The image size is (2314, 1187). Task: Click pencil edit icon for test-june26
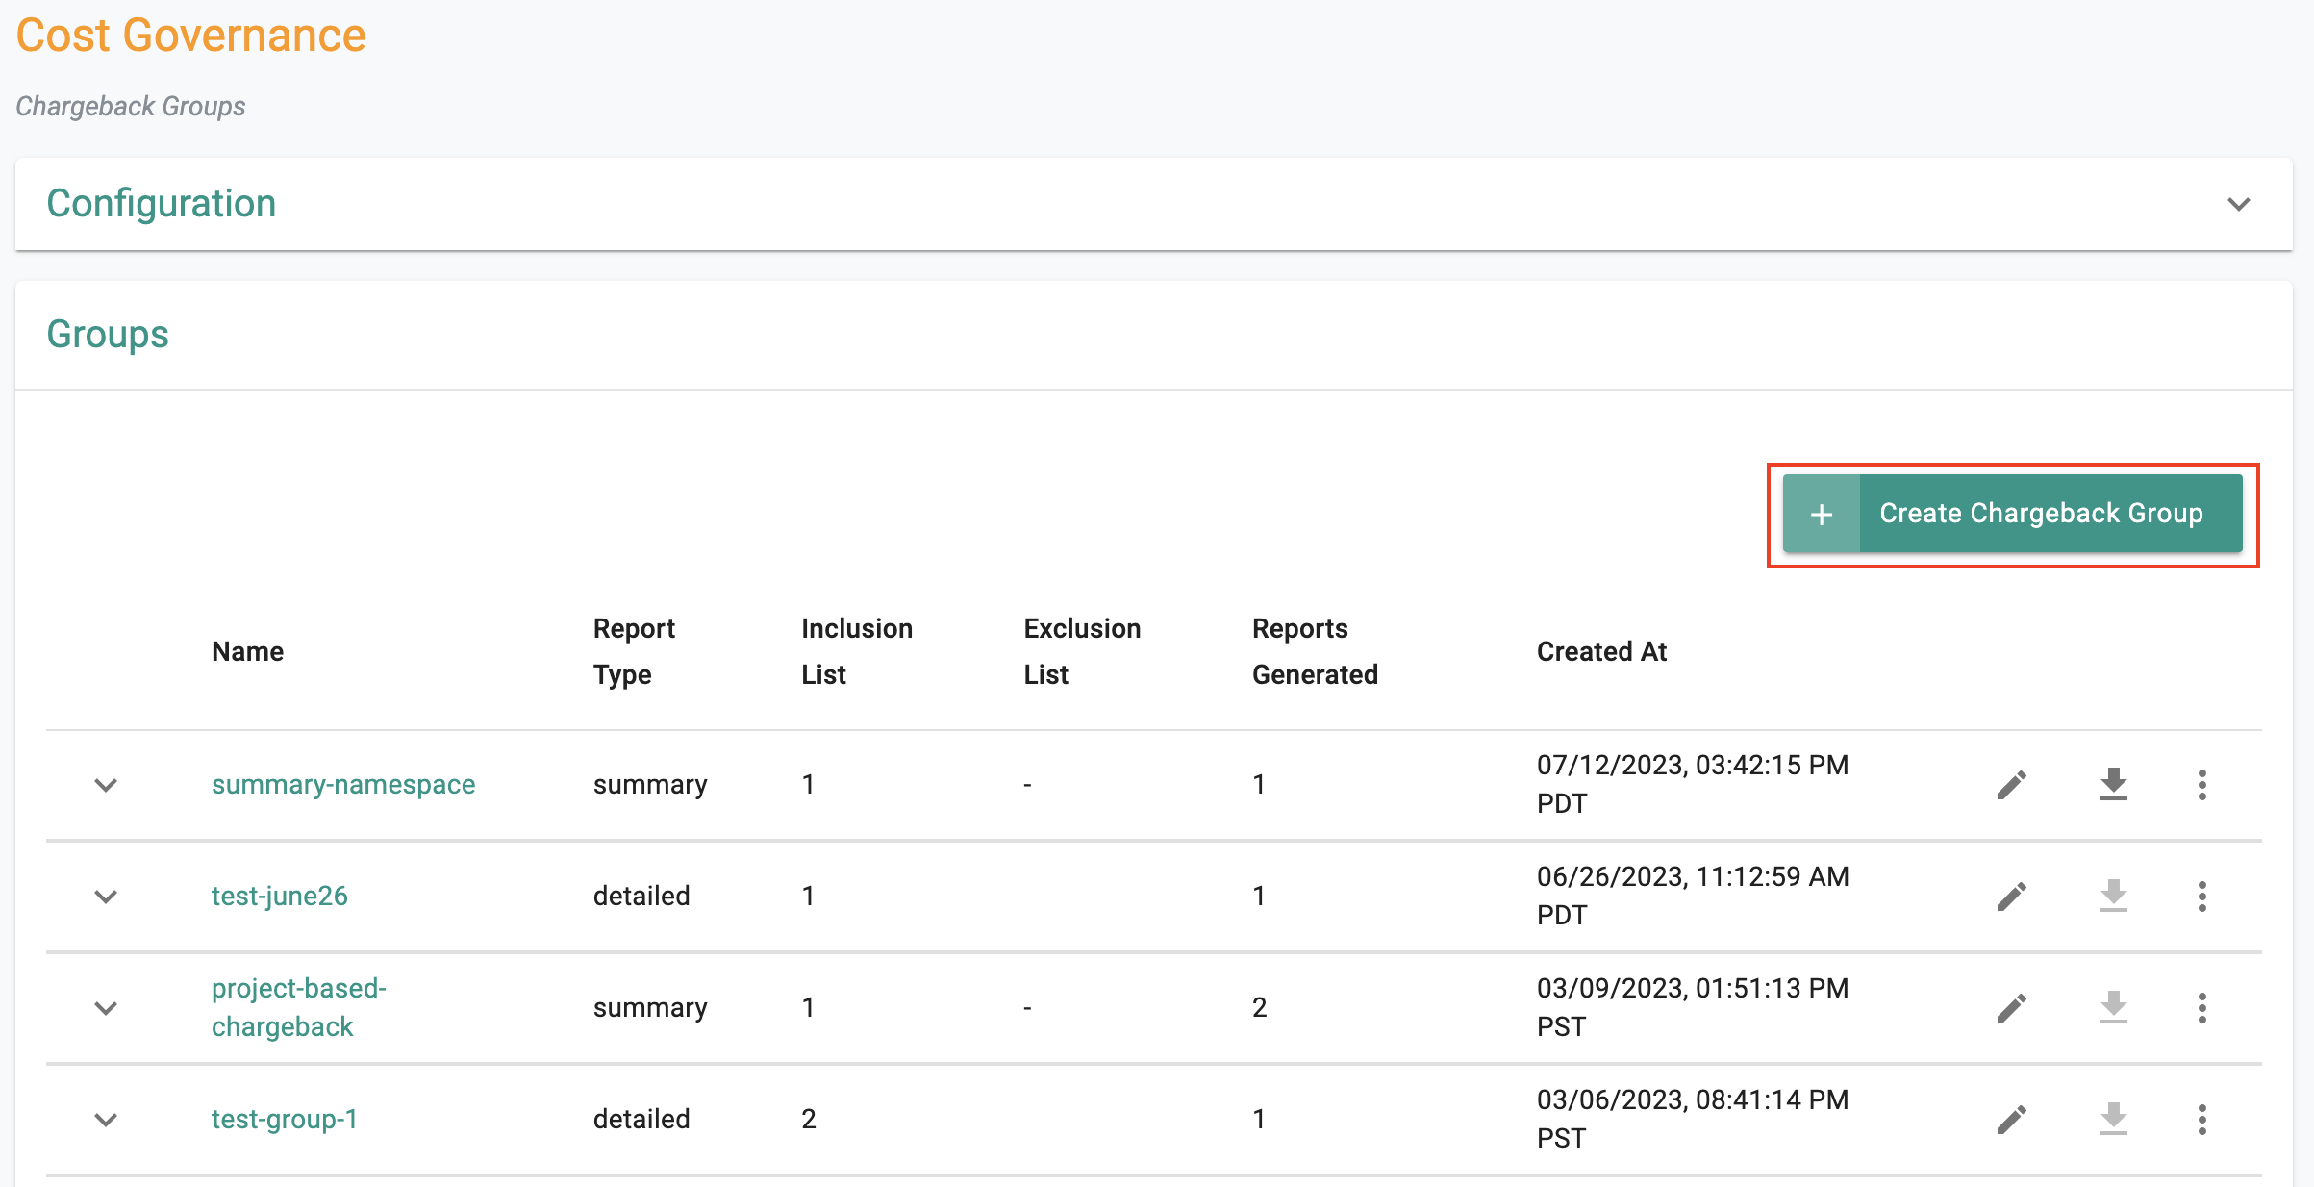[2011, 897]
